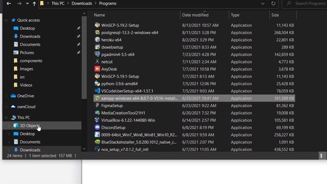327x184 pixels.
Task: Click the netcut file icon
Action: 97,61
